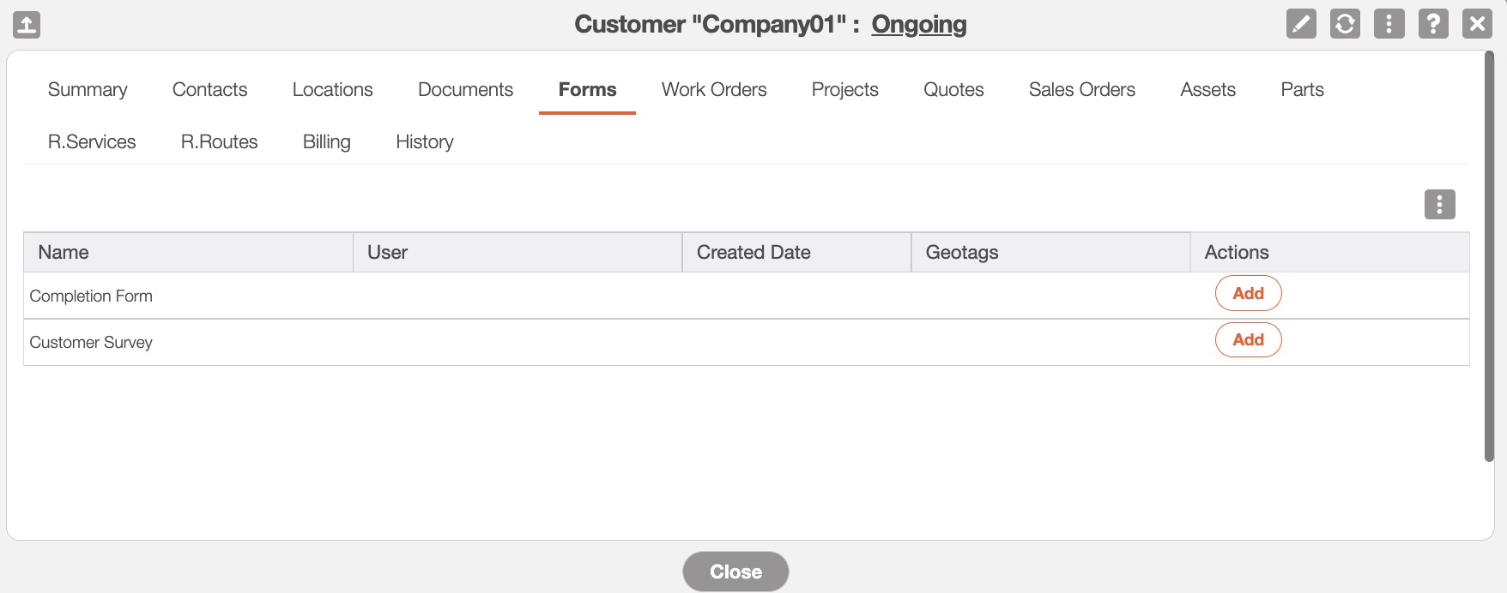Click the Created Date column header
The image size is (1507, 593).
pyautogui.click(x=753, y=253)
